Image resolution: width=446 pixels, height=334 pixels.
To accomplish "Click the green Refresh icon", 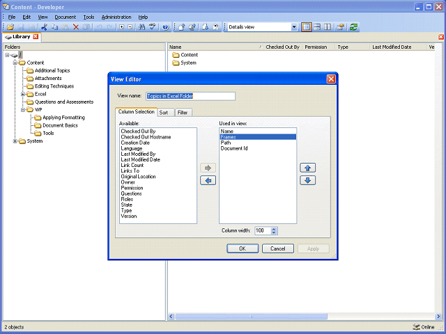I will 353,27.
